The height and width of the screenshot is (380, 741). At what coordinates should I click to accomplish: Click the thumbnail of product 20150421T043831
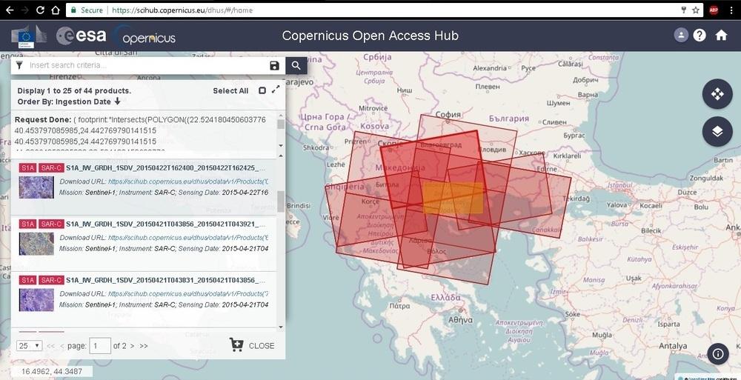(x=36, y=300)
